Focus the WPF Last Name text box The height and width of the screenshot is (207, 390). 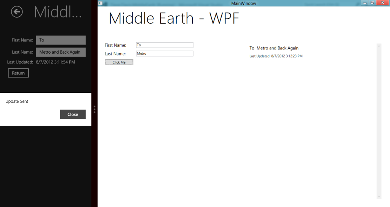tap(165, 54)
